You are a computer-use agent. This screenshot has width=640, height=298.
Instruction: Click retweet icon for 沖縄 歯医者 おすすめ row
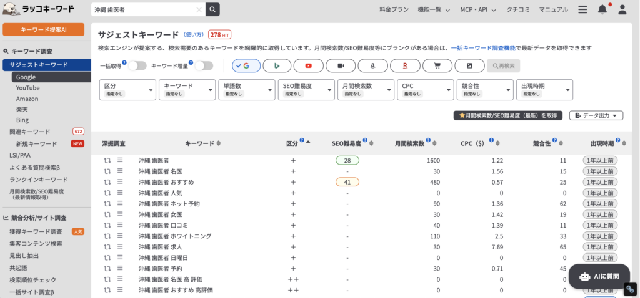click(x=107, y=182)
